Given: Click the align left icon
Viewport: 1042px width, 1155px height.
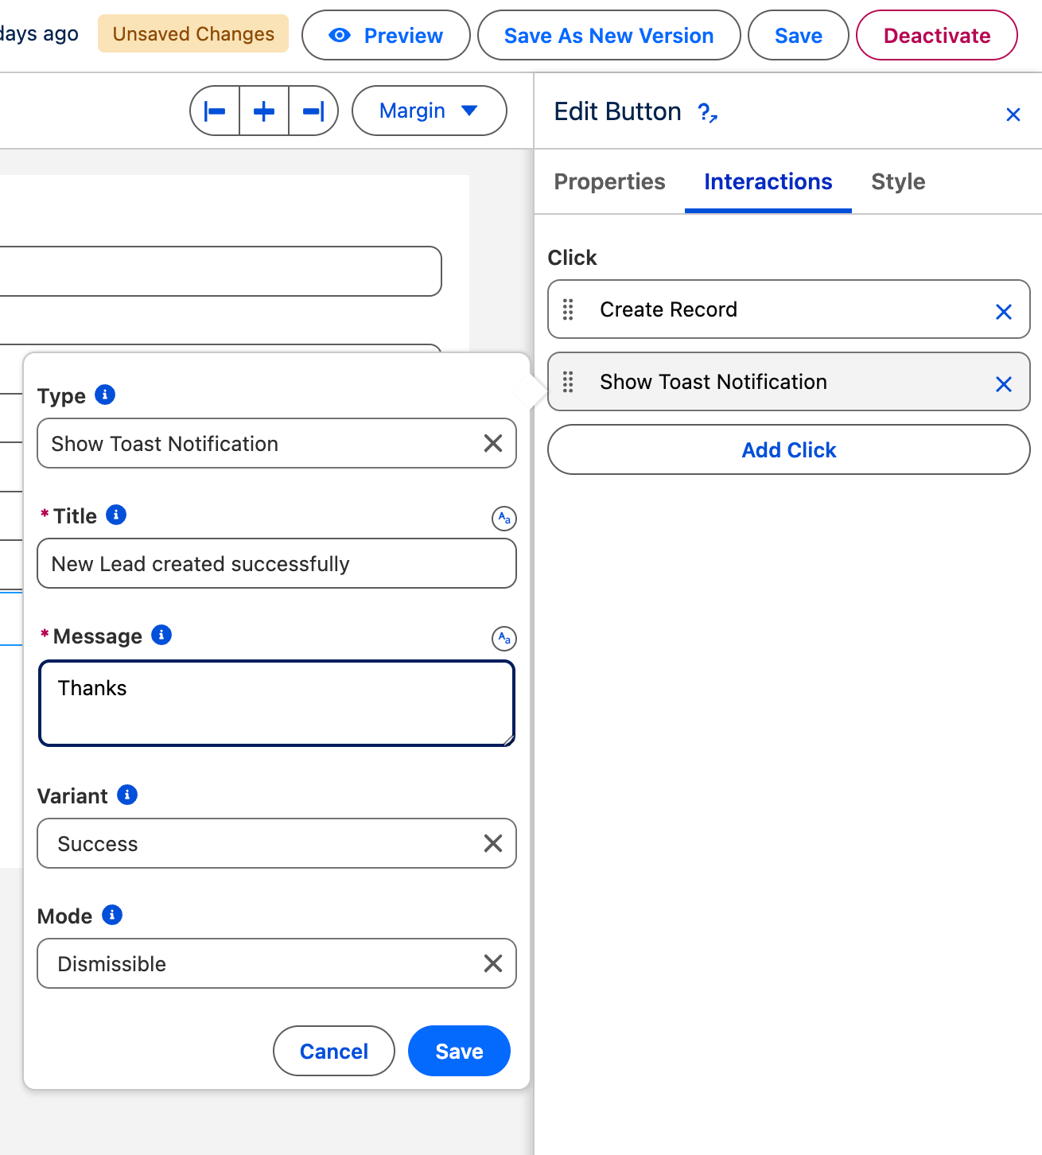Looking at the screenshot, I should click(x=215, y=111).
